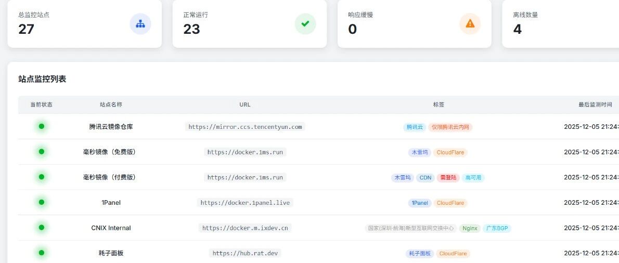
Task: Click the 仅限腾讯云内网 tag
Action: tap(450, 127)
